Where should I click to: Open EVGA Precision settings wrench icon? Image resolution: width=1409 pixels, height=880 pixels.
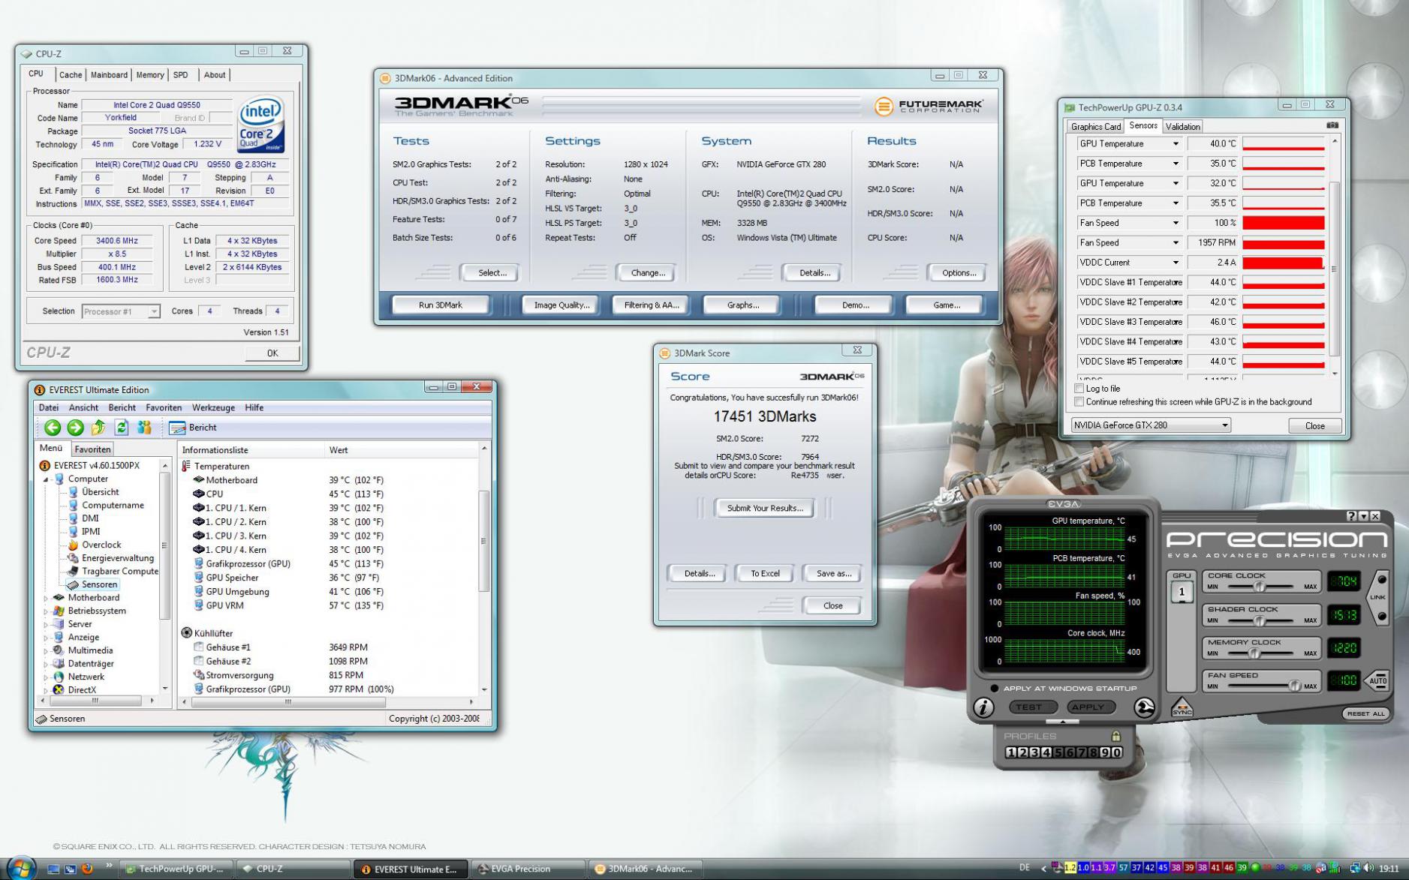coord(1144,707)
